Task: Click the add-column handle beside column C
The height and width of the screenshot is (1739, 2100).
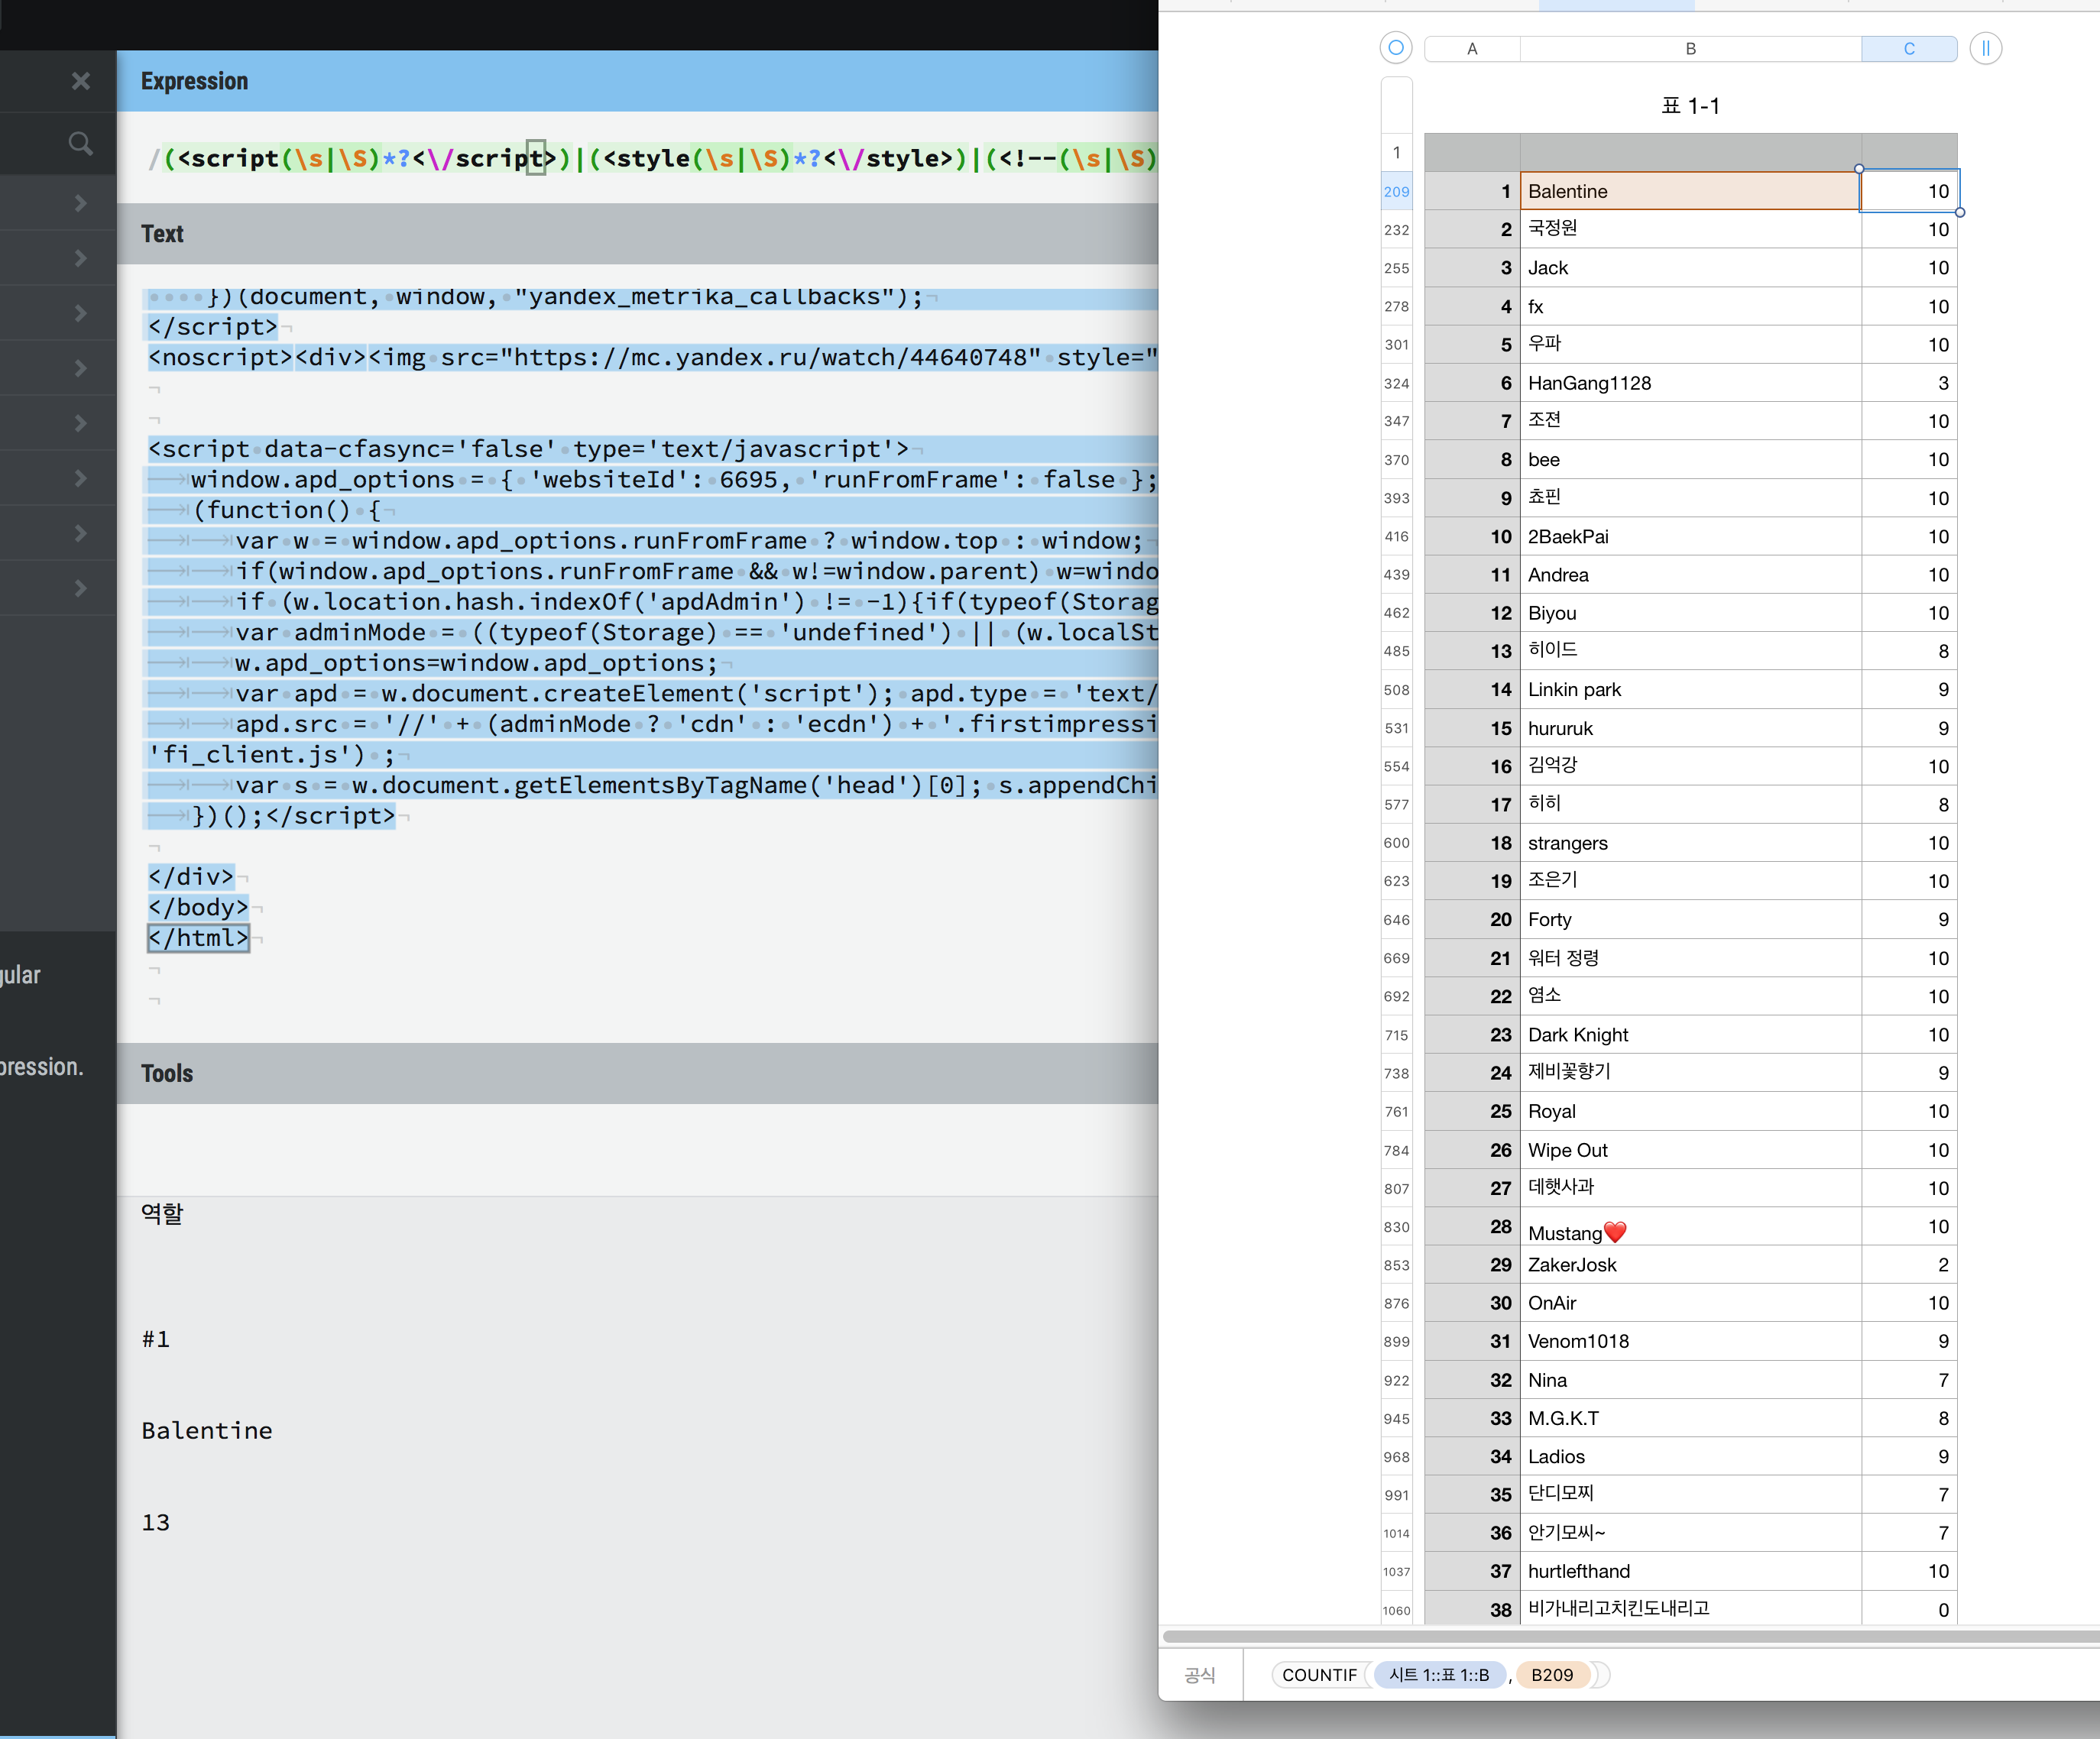Action: tap(1985, 48)
